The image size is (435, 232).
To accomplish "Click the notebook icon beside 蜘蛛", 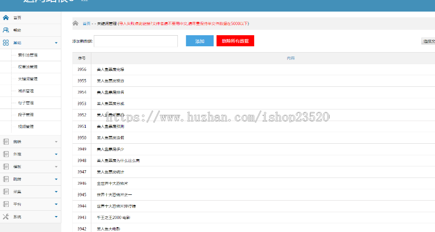I will tap(6, 142).
